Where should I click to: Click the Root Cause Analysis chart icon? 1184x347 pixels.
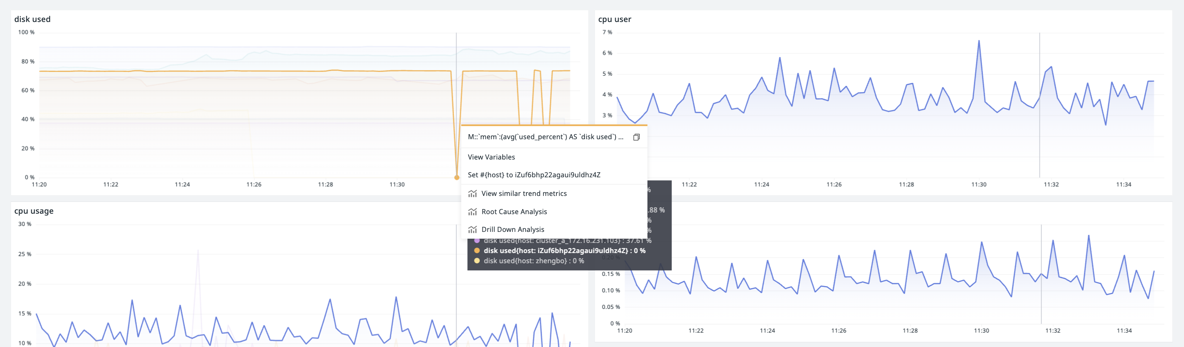coord(473,212)
